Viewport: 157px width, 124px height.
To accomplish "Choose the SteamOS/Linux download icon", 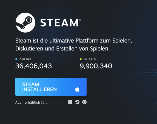I will coord(77,102).
